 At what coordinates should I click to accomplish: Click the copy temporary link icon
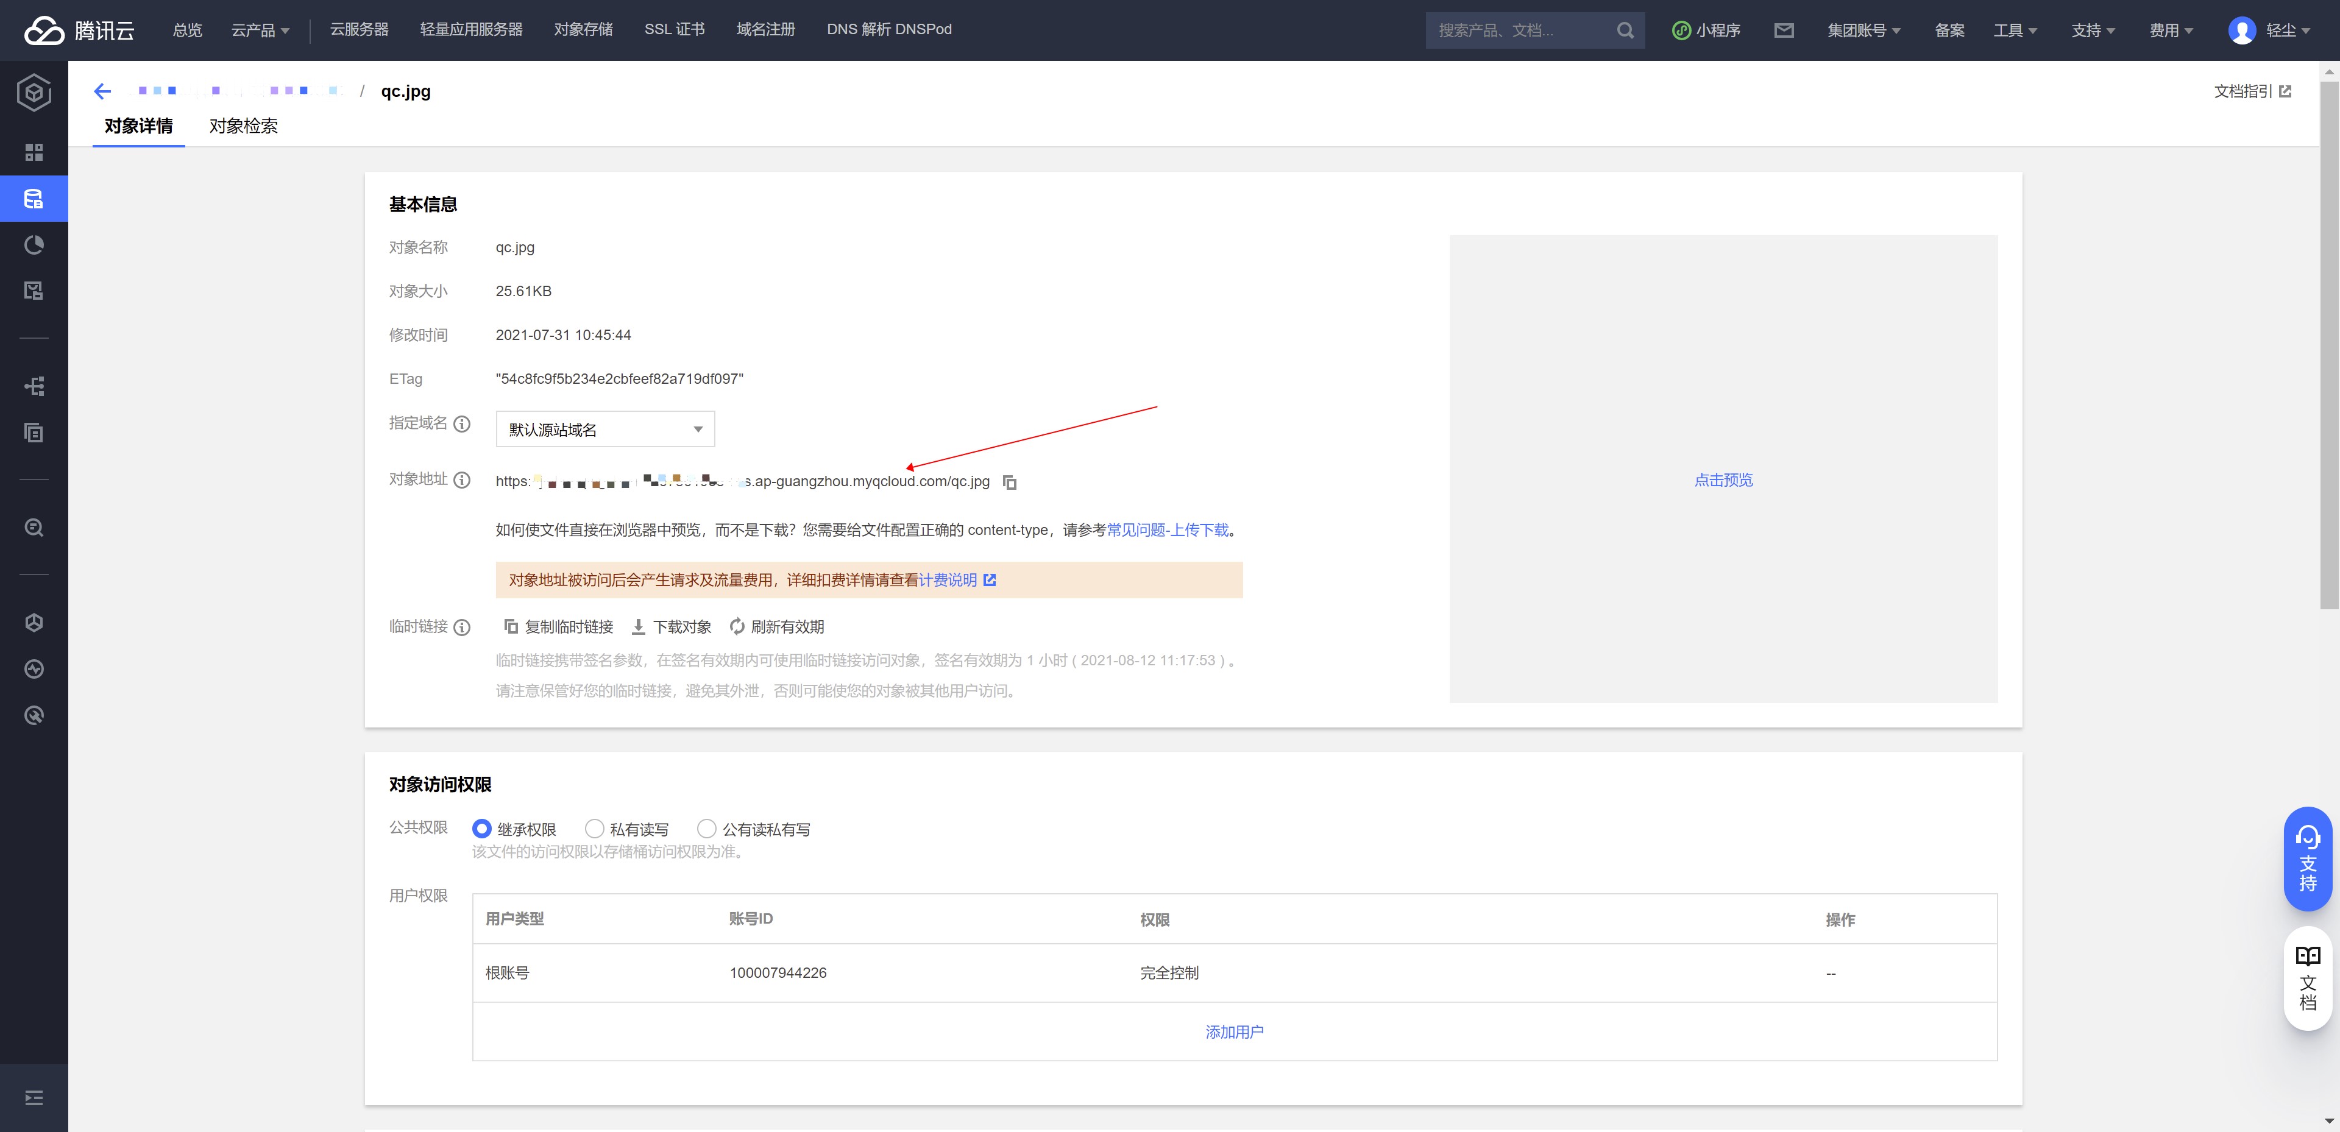pyautogui.click(x=511, y=627)
